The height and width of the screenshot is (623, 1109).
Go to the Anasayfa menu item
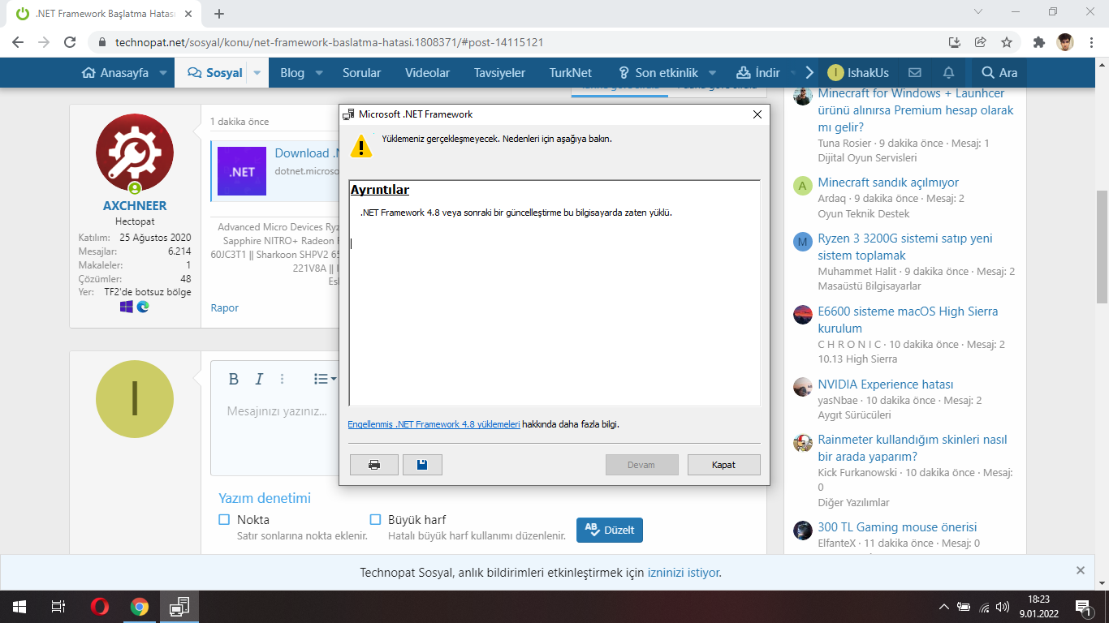pyautogui.click(x=115, y=73)
